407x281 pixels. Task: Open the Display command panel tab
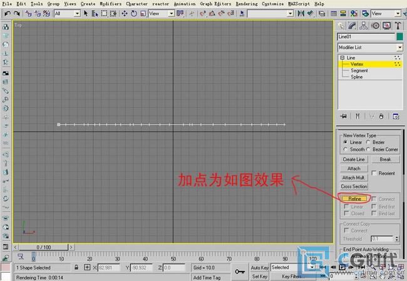(387, 26)
